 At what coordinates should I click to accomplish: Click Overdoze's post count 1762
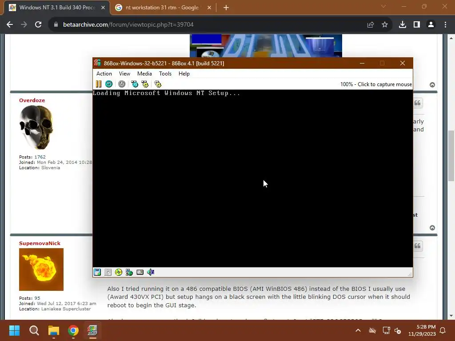coord(40,157)
